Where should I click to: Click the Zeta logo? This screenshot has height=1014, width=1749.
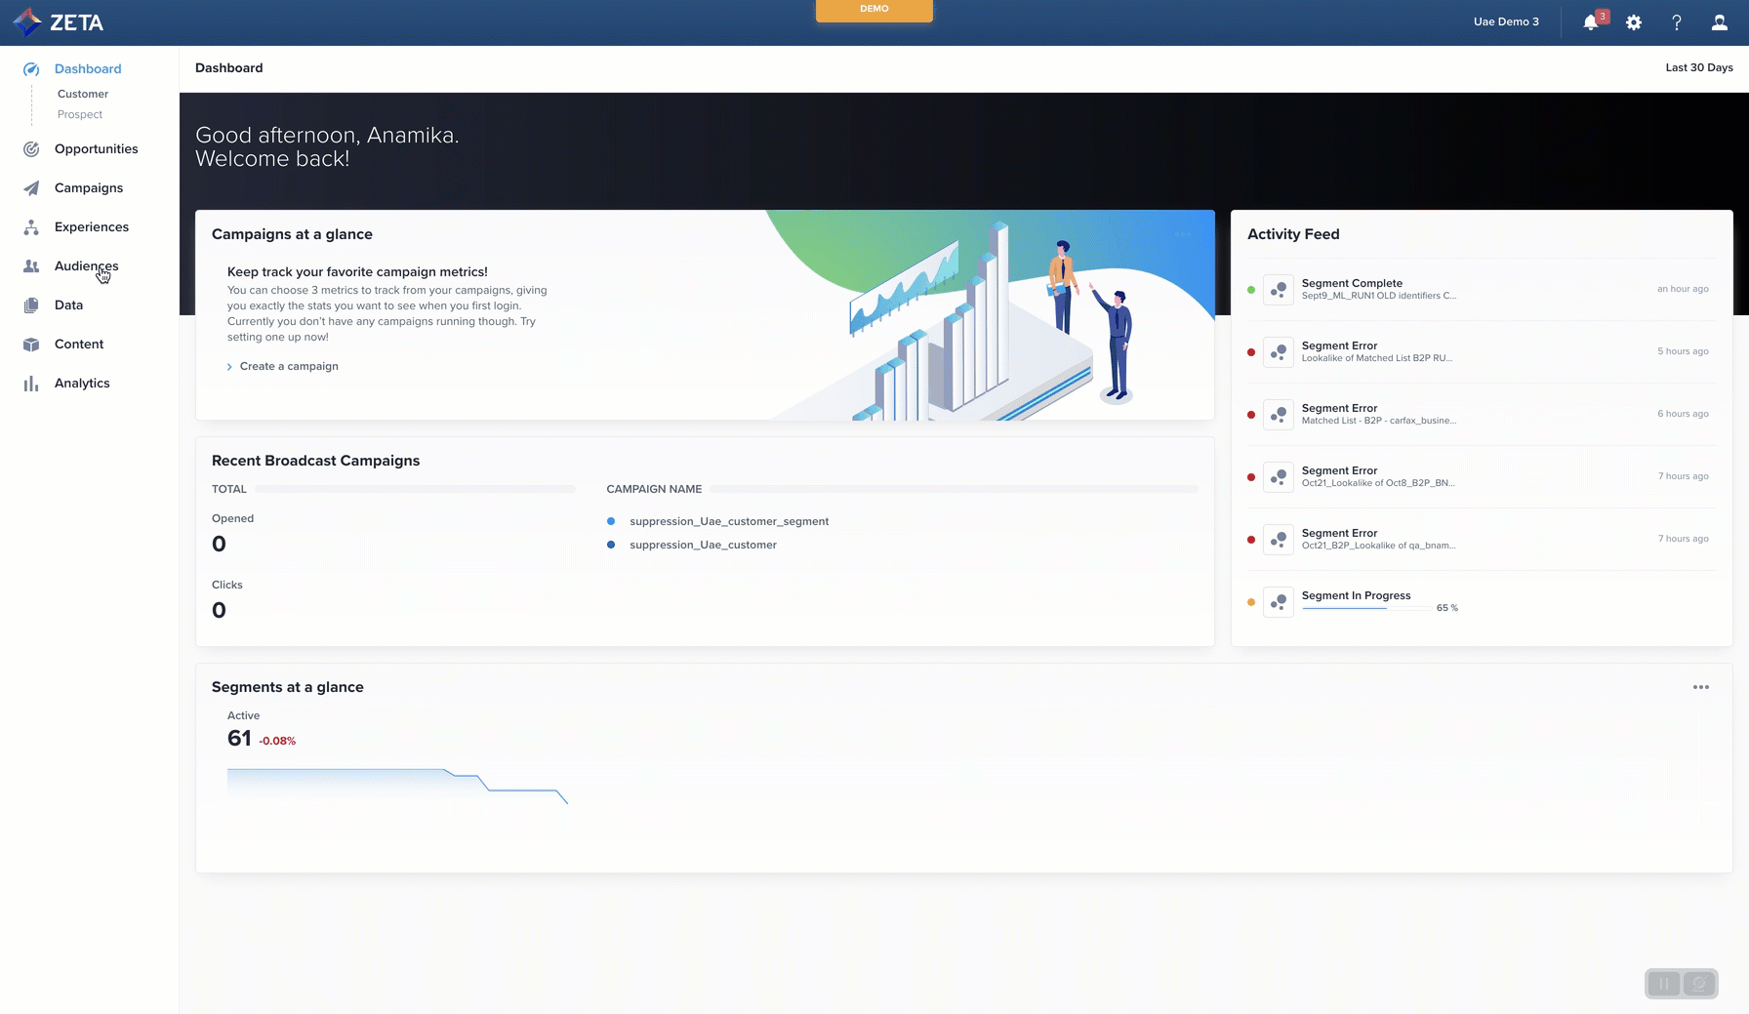tap(59, 22)
